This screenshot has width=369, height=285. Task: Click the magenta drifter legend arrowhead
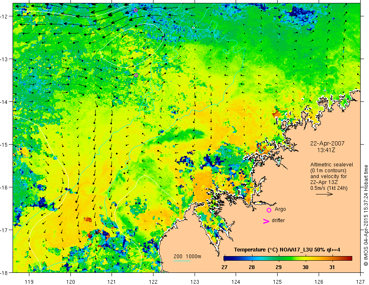266,221
